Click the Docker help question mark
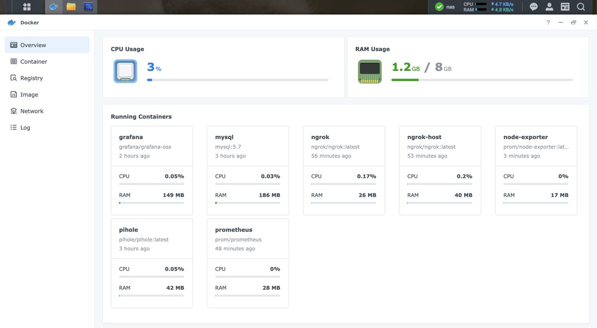 tap(548, 22)
